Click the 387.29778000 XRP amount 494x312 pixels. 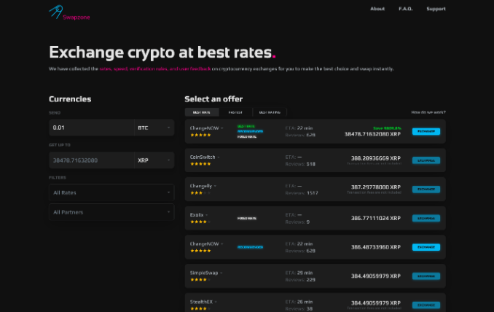[375, 187]
